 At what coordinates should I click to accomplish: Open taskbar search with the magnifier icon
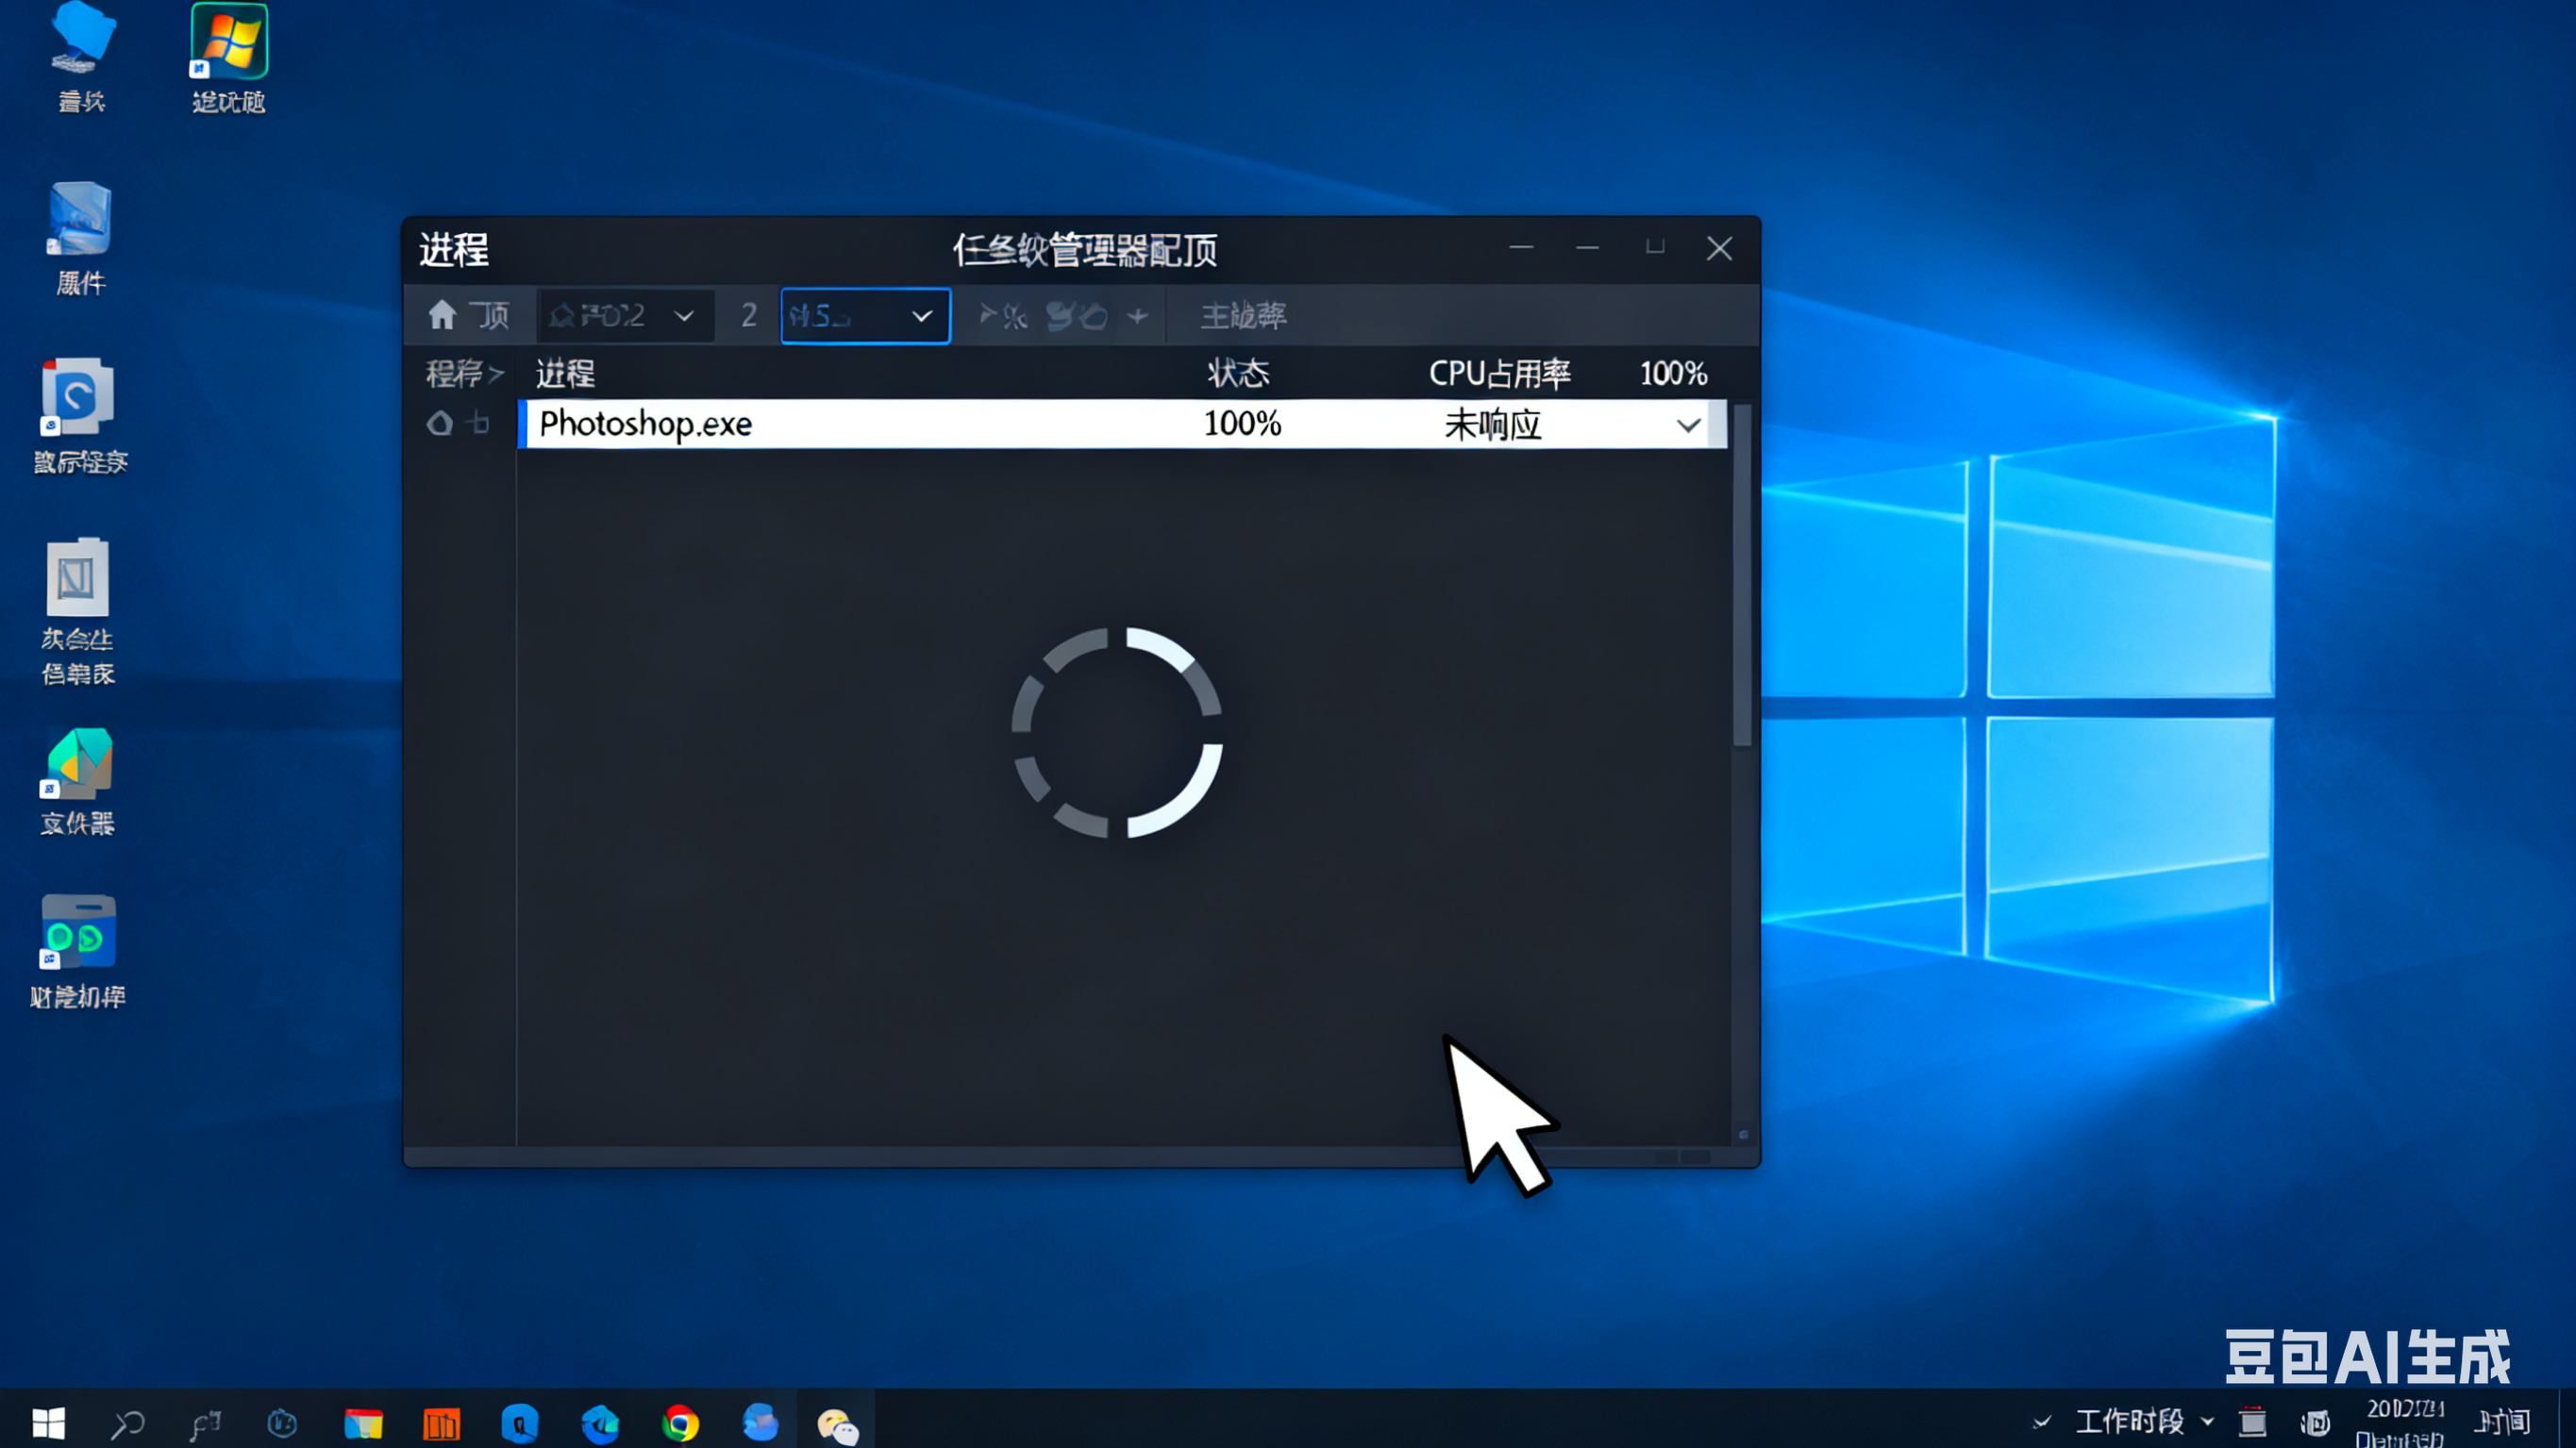point(127,1423)
